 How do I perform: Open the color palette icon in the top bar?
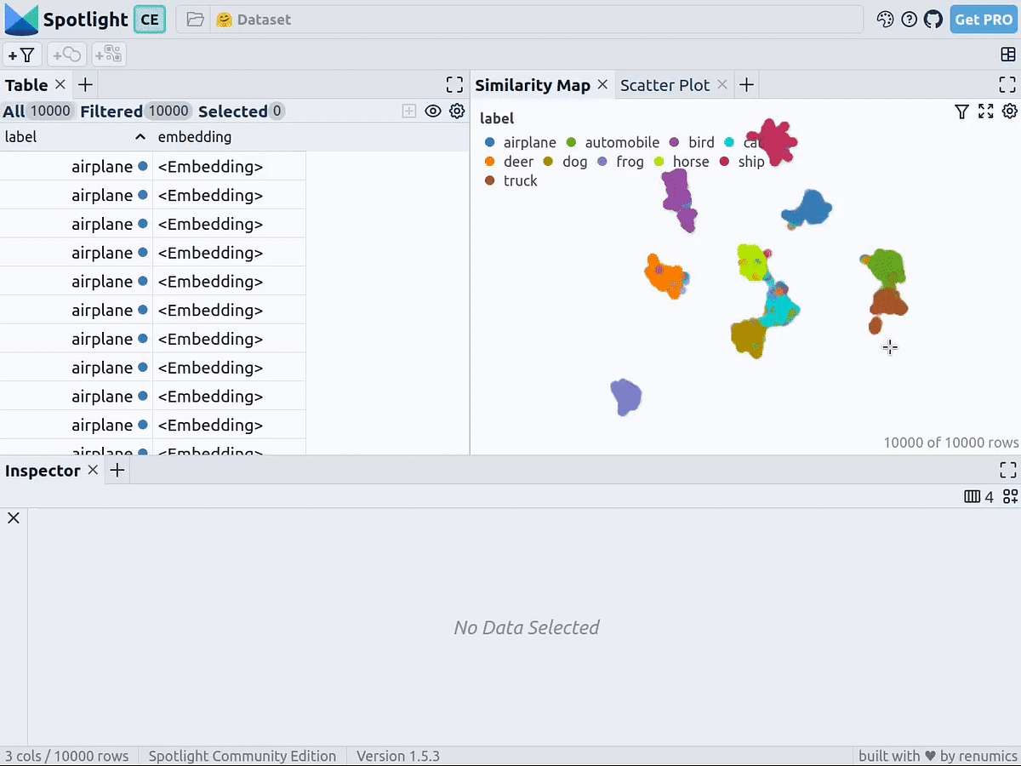[x=885, y=19]
